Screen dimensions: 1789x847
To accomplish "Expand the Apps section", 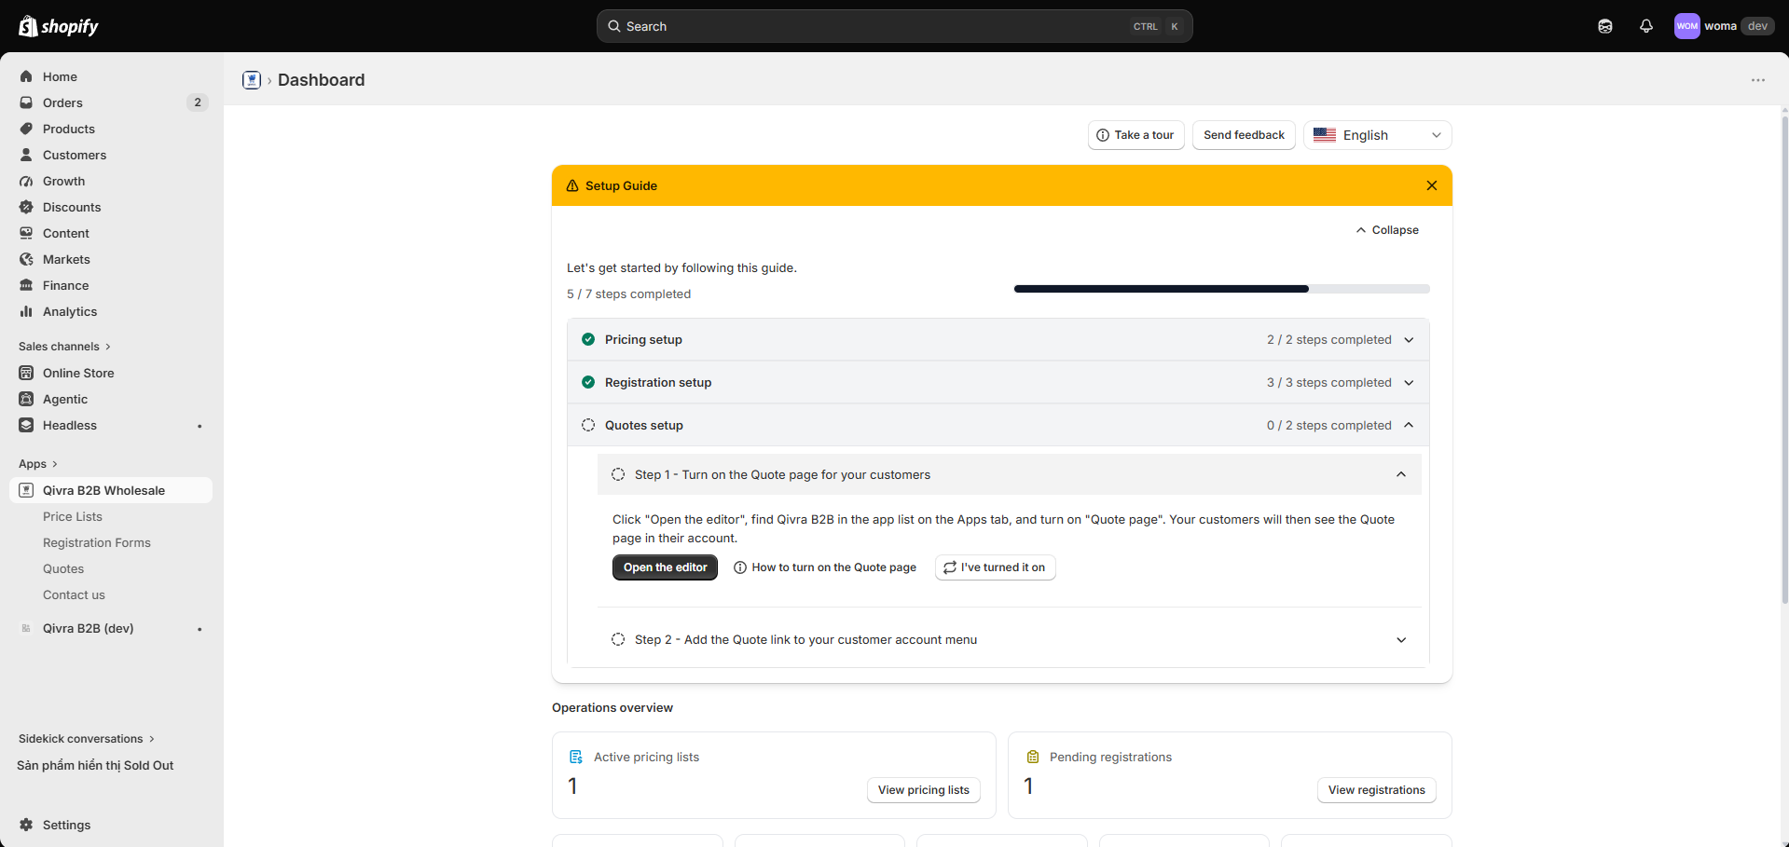I will tap(38, 464).
